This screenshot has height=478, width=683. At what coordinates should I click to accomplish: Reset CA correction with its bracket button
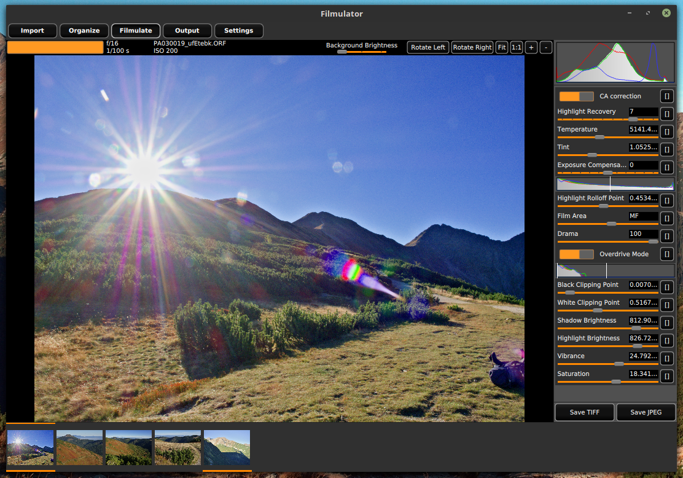pos(667,96)
